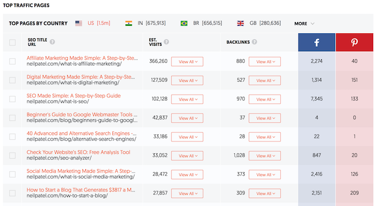Viewport: 376px width, 206px height.
Task: Toggle the select-all checkbox in table header
Action: [x=12, y=42]
